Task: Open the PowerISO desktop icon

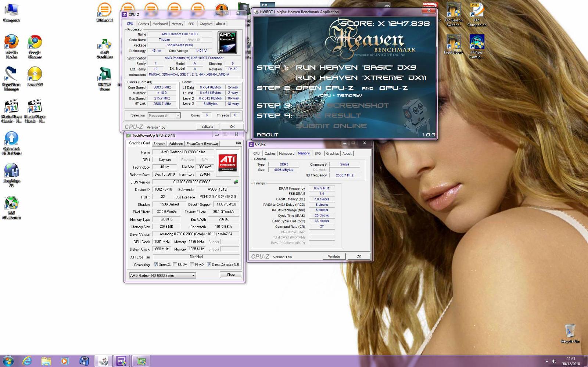Action: point(35,76)
